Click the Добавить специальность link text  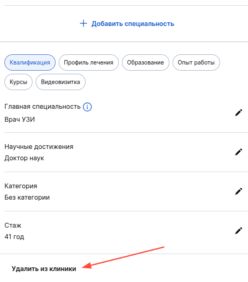point(133,24)
